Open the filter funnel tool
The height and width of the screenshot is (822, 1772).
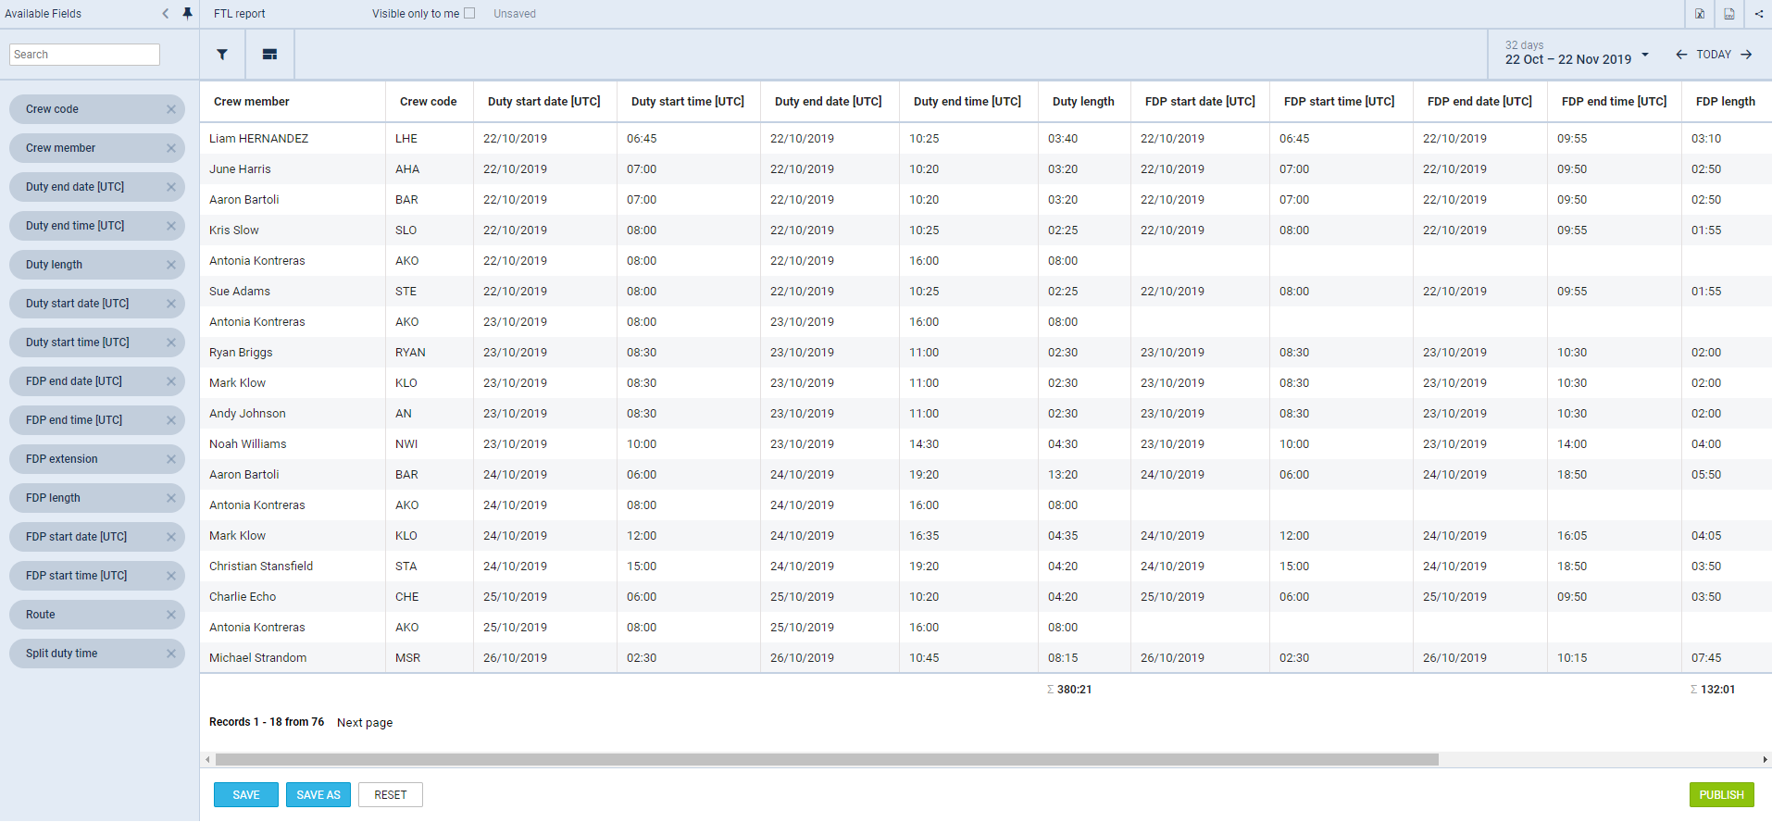click(222, 55)
